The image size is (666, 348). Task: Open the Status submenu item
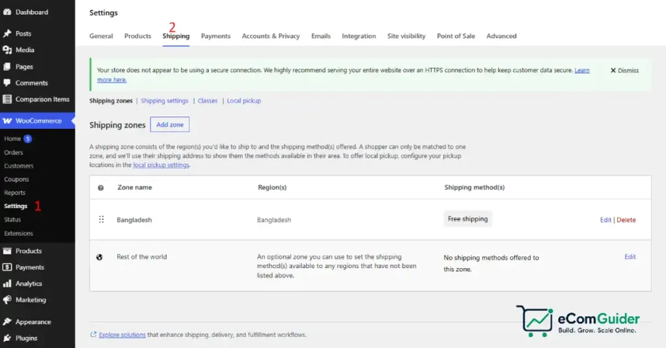click(x=12, y=219)
